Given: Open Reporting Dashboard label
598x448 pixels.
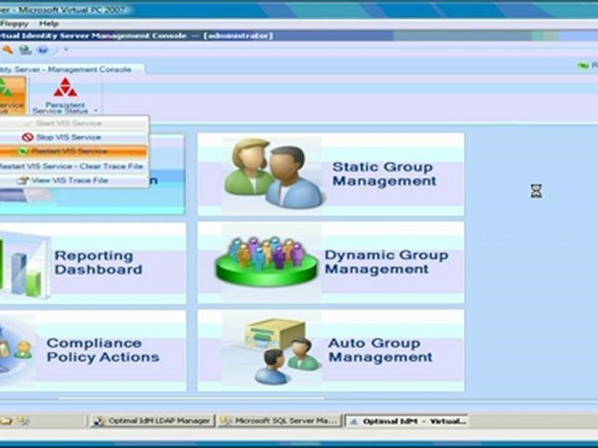Looking at the screenshot, I should [98, 262].
